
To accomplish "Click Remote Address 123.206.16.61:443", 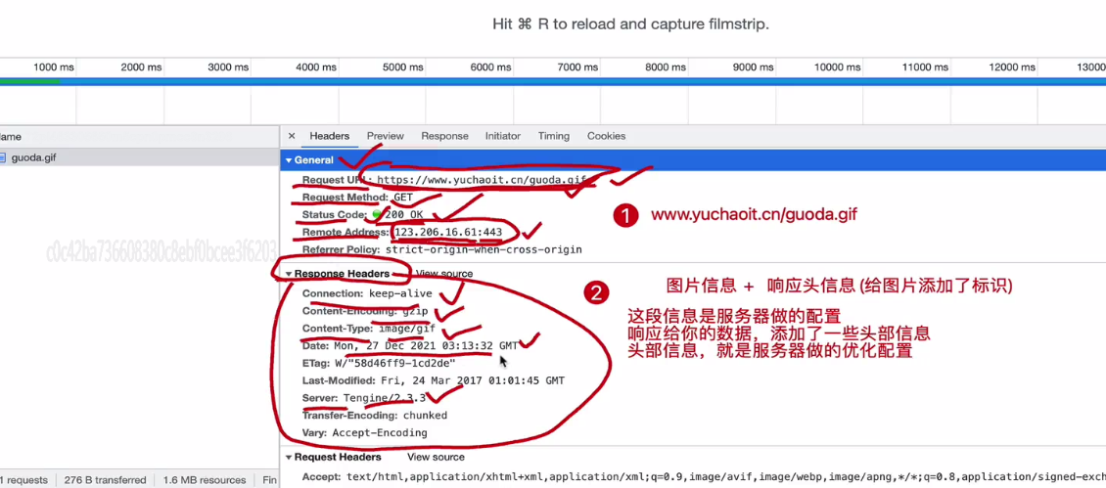I will (x=448, y=232).
